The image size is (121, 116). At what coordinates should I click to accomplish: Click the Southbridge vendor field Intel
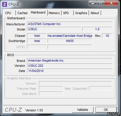point(37,41)
